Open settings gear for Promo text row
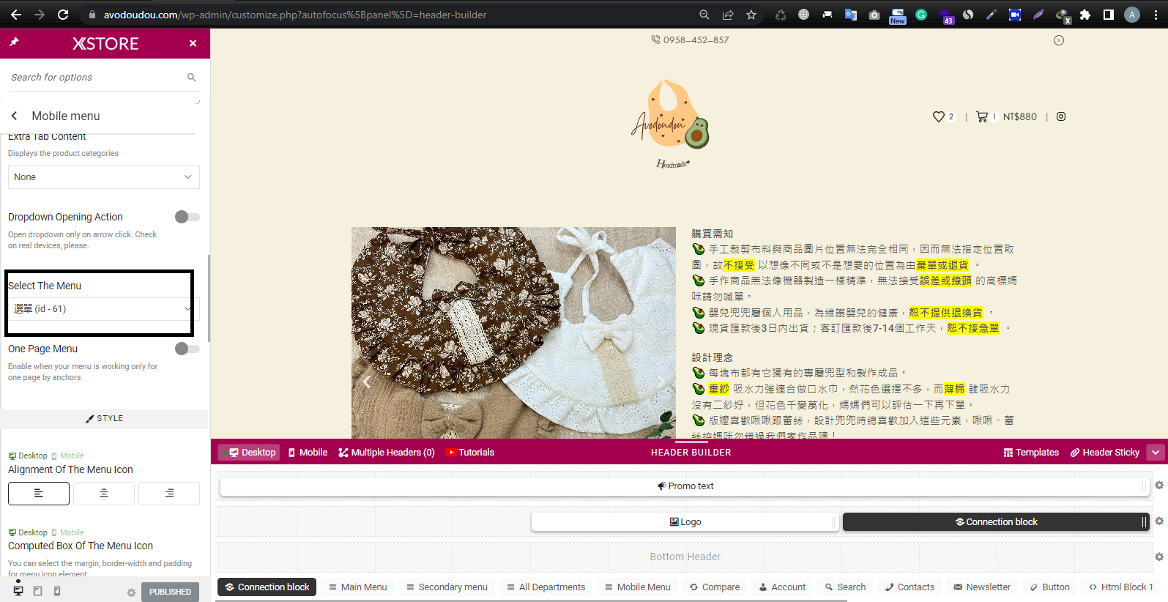 [1159, 485]
